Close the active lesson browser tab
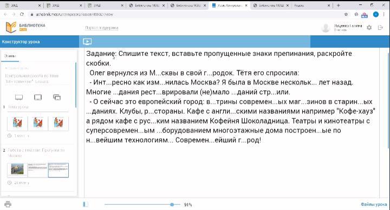 click(x=246, y=5)
